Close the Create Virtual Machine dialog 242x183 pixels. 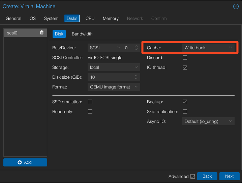[236, 6]
